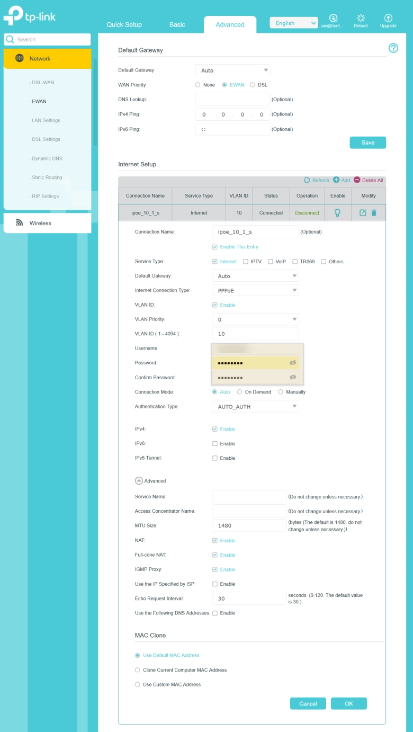The width and height of the screenshot is (413, 732).
Task: Select Use Custom MAC Address
Action: (138, 684)
